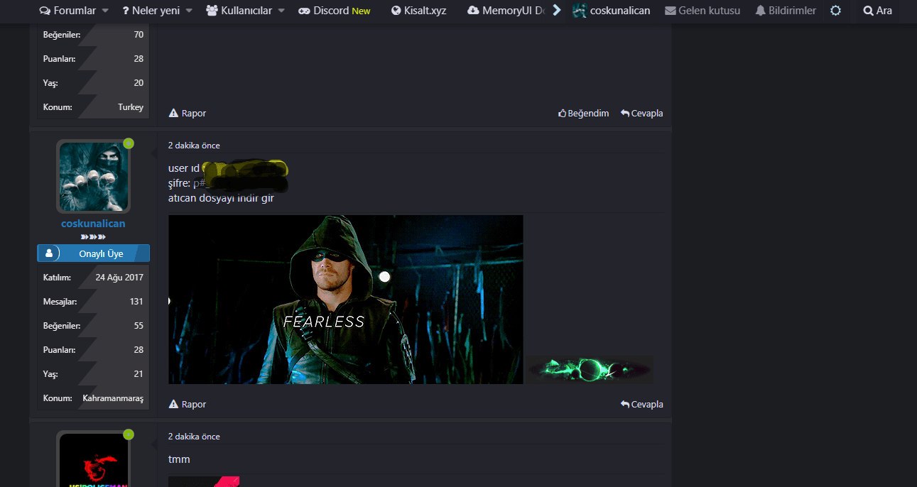Open the coskunalican username link in post
This screenshot has width=917, height=487.
tap(93, 224)
